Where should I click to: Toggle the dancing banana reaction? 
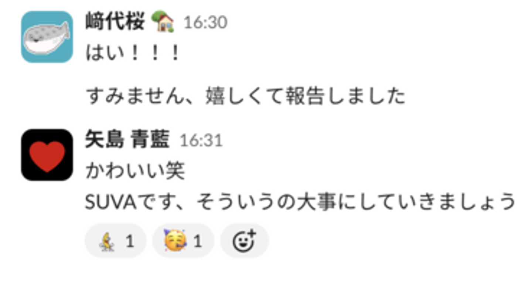(x=116, y=241)
